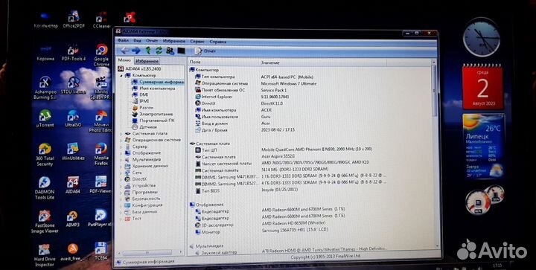Go forward with the blue right arrow in AIDA64 toolbar
This screenshot has width=536, height=270.
(136, 51)
